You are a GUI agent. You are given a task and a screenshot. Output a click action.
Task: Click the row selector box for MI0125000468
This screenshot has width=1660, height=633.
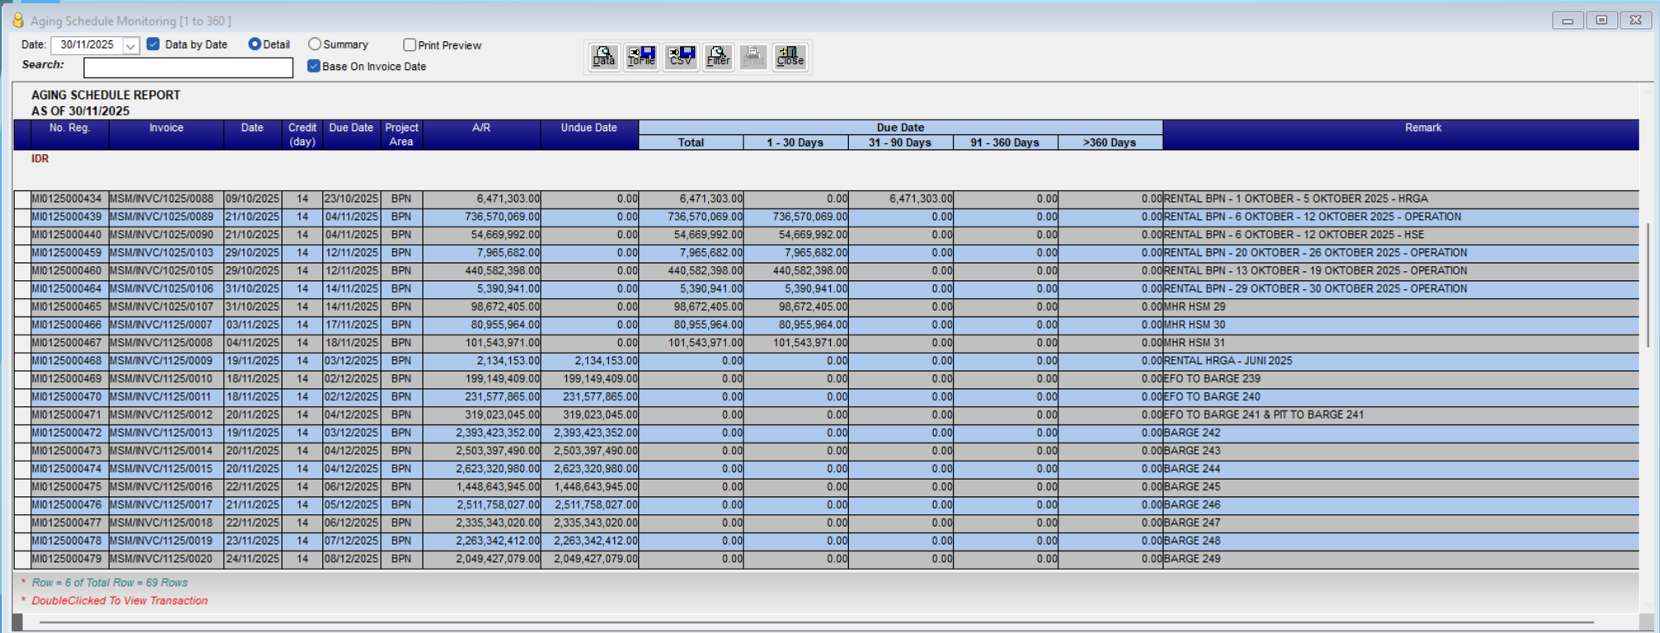pos(22,361)
